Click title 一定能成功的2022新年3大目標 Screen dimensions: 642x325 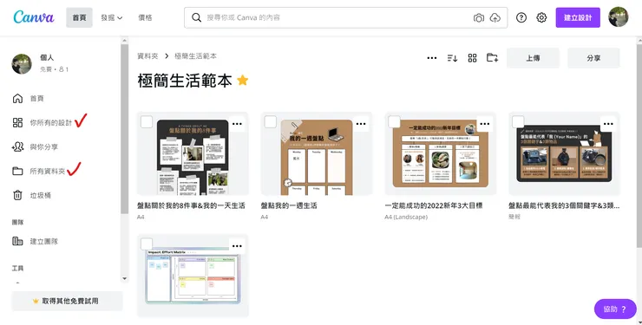pos(434,205)
